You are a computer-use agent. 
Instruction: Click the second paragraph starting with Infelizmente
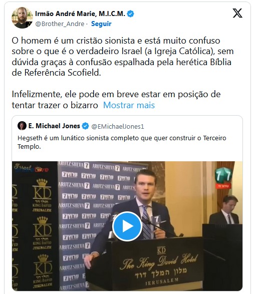(x=116, y=100)
